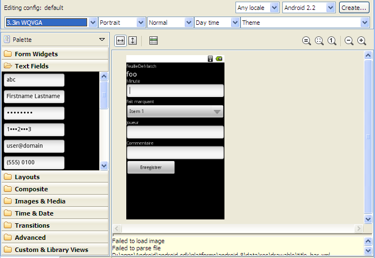
Task: Click error log scrollbar down arrow
Action: pyautogui.click(x=368, y=250)
